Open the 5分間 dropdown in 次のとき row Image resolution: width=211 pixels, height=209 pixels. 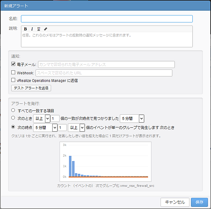pyautogui.click(x=132, y=119)
